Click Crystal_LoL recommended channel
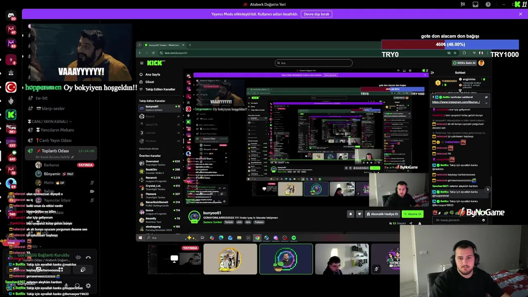Viewport: 528px width, 297px height. click(159, 187)
